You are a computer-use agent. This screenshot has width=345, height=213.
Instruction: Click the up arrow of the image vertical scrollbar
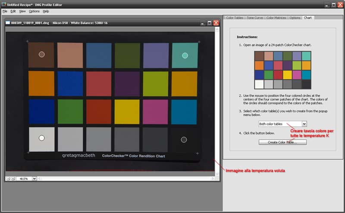[217, 30]
